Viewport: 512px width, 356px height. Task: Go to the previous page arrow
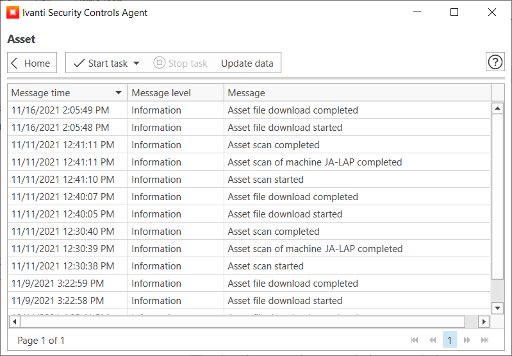click(x=433, y=341)
